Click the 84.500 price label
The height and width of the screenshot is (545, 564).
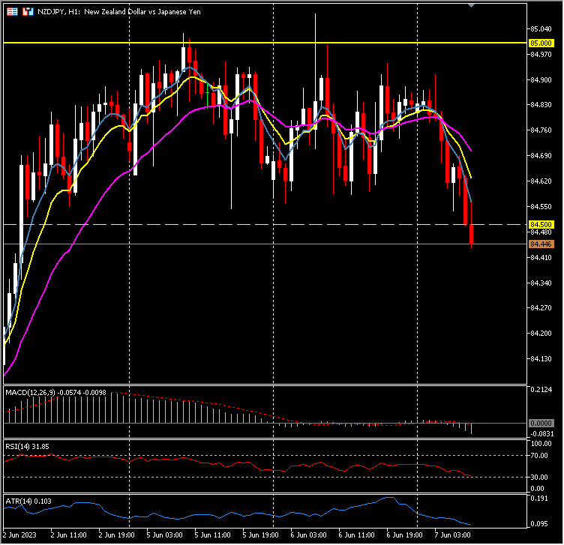[541, 224]
